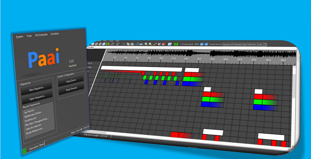Increase timing speed with the plus button

(x=202, y=44)
